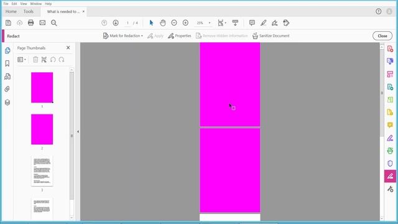Click Sanitize Document
Viewport: 398px width, 224px height.
[271, 36]
